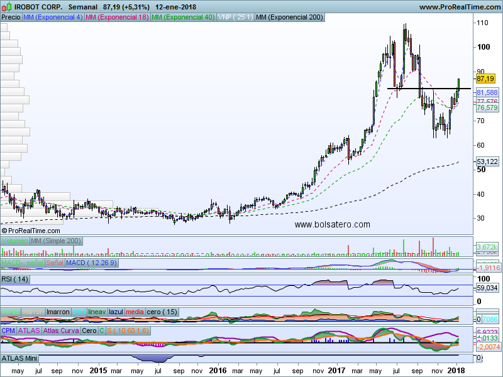503x377 pixels.
Task: Open the RSI ( 14) indicator label
Action: point(15,279)
